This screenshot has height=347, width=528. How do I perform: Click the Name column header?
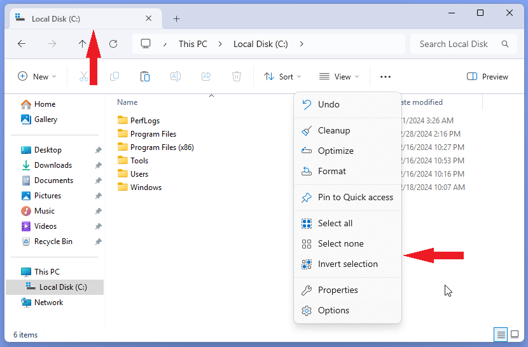click(127, 102)
